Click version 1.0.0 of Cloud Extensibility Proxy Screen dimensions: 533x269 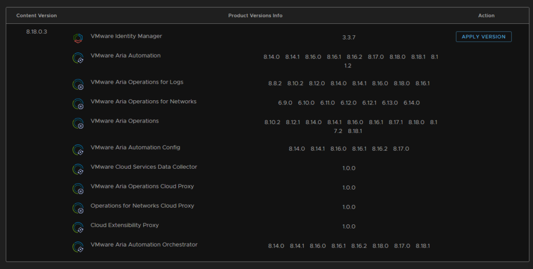point(349,226)
